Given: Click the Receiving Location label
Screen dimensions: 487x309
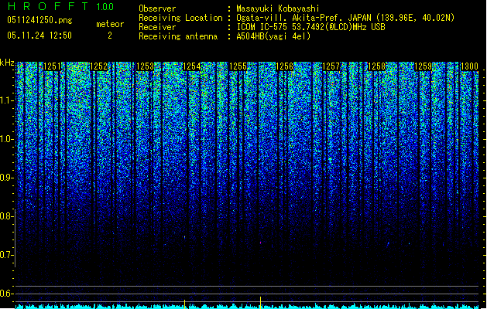Looking at the screenshot, I should click(x=180, y=18).
